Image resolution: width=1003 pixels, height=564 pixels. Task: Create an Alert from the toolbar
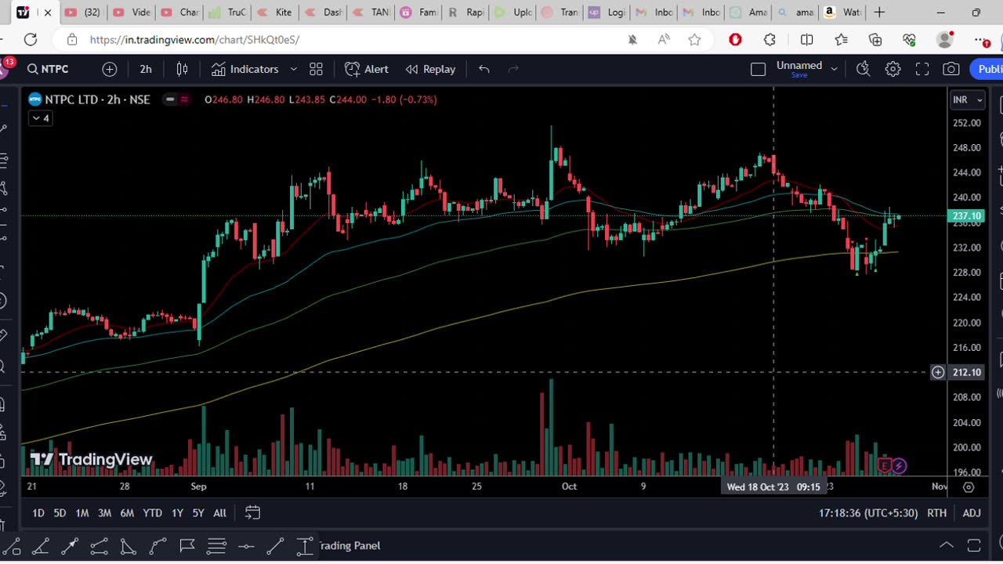(367, 69)
